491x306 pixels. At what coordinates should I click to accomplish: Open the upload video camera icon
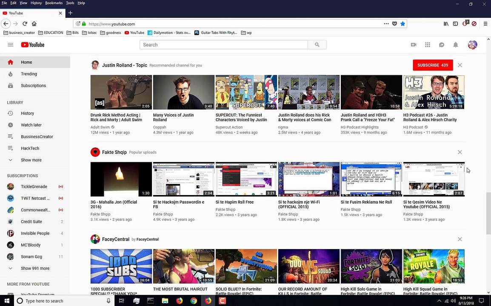413,45
